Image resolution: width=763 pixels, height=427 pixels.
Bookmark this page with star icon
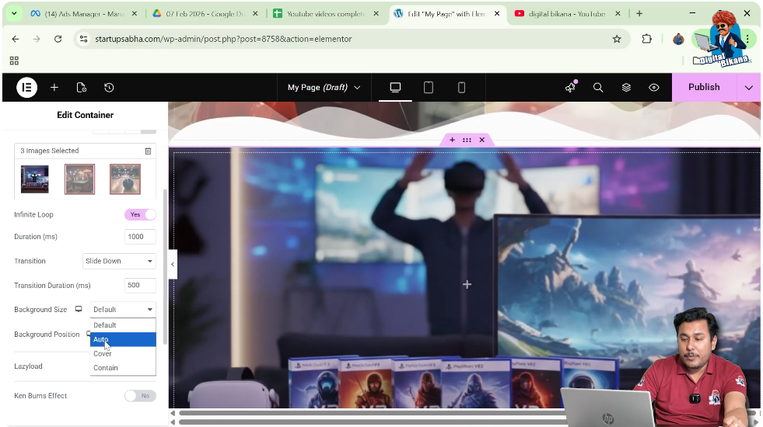click(617, 39)
